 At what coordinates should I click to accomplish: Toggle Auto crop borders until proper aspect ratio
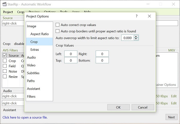[x=58, y=31]
